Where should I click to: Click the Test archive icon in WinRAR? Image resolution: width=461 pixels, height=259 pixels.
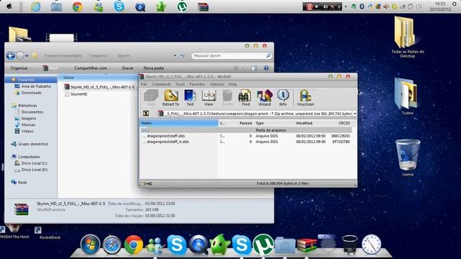tap(190, 98)
